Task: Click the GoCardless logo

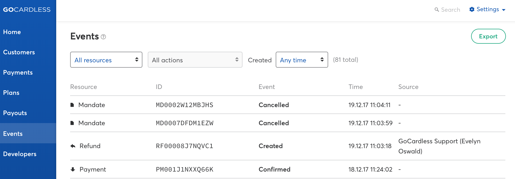Action: pos(27,10)
